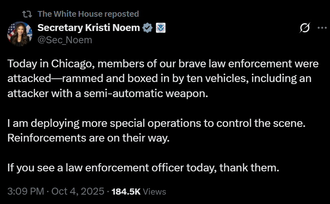Open the 3:09 PM timestamp link
The image size is (330, 204).
pos(25,191)
